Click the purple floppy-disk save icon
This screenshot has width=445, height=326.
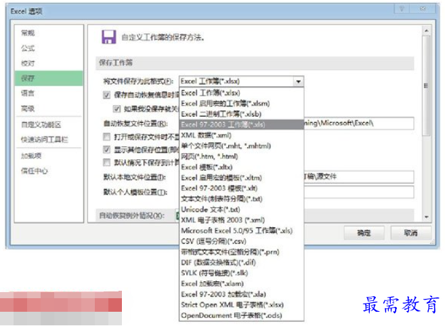point(108,37)
